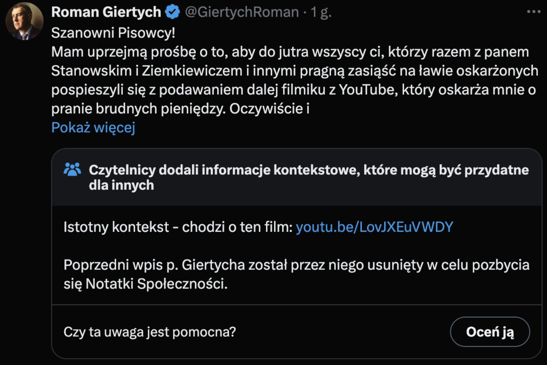Screen dimensions: 547x365
Task: Open the @GiertychRoman handle link
Action: point(242,12)
